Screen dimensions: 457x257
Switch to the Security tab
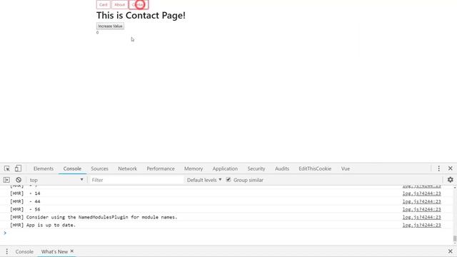point(256,168)
